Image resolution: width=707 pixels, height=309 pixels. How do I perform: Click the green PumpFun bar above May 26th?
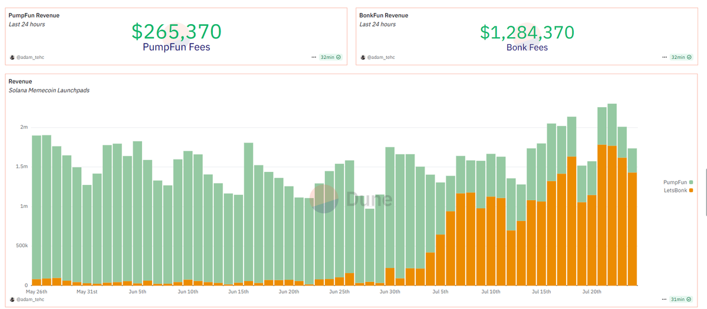(x=37, y=207)
